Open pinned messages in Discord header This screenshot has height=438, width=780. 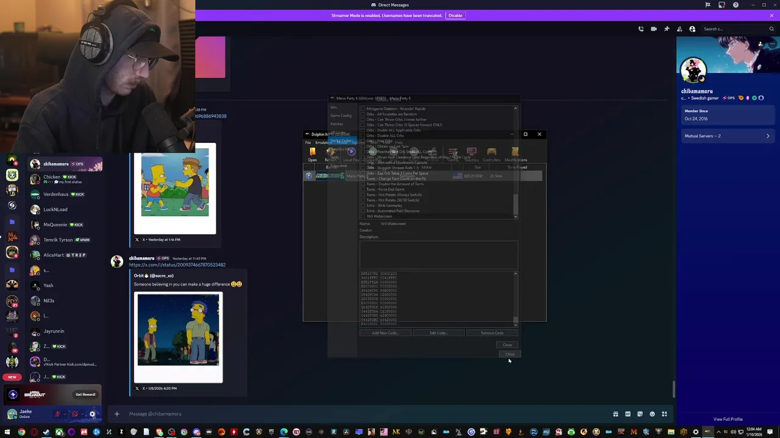click(x=667, y=29)
